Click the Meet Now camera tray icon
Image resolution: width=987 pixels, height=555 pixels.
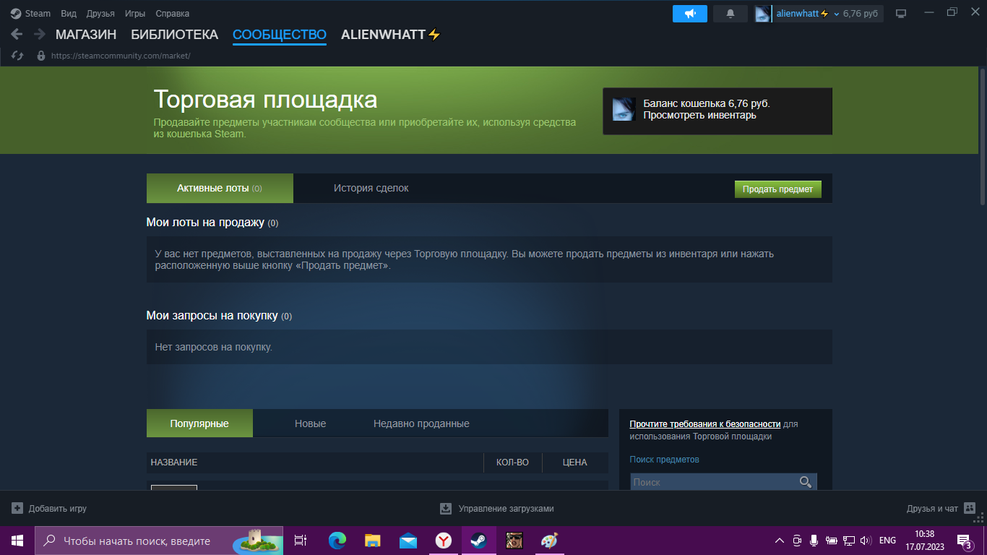(798, 541)
